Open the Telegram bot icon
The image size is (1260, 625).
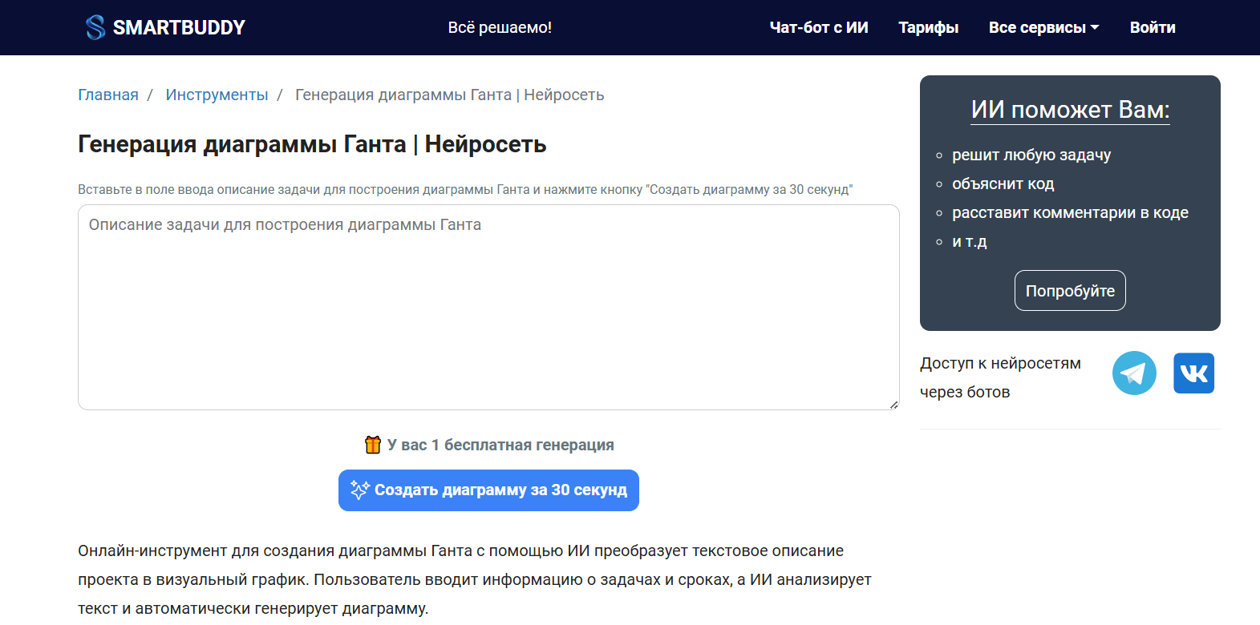(1134, 373)
